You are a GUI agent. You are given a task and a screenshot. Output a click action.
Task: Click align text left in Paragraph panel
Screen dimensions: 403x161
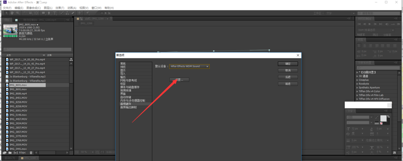coord(359,46)
